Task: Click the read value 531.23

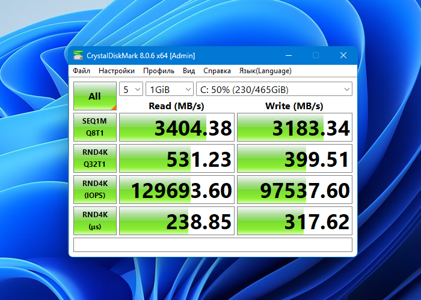Action: pyautogui.click(x=177, y=158)
